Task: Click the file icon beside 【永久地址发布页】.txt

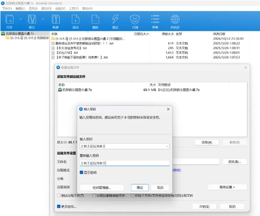Action: click(53, 48)
